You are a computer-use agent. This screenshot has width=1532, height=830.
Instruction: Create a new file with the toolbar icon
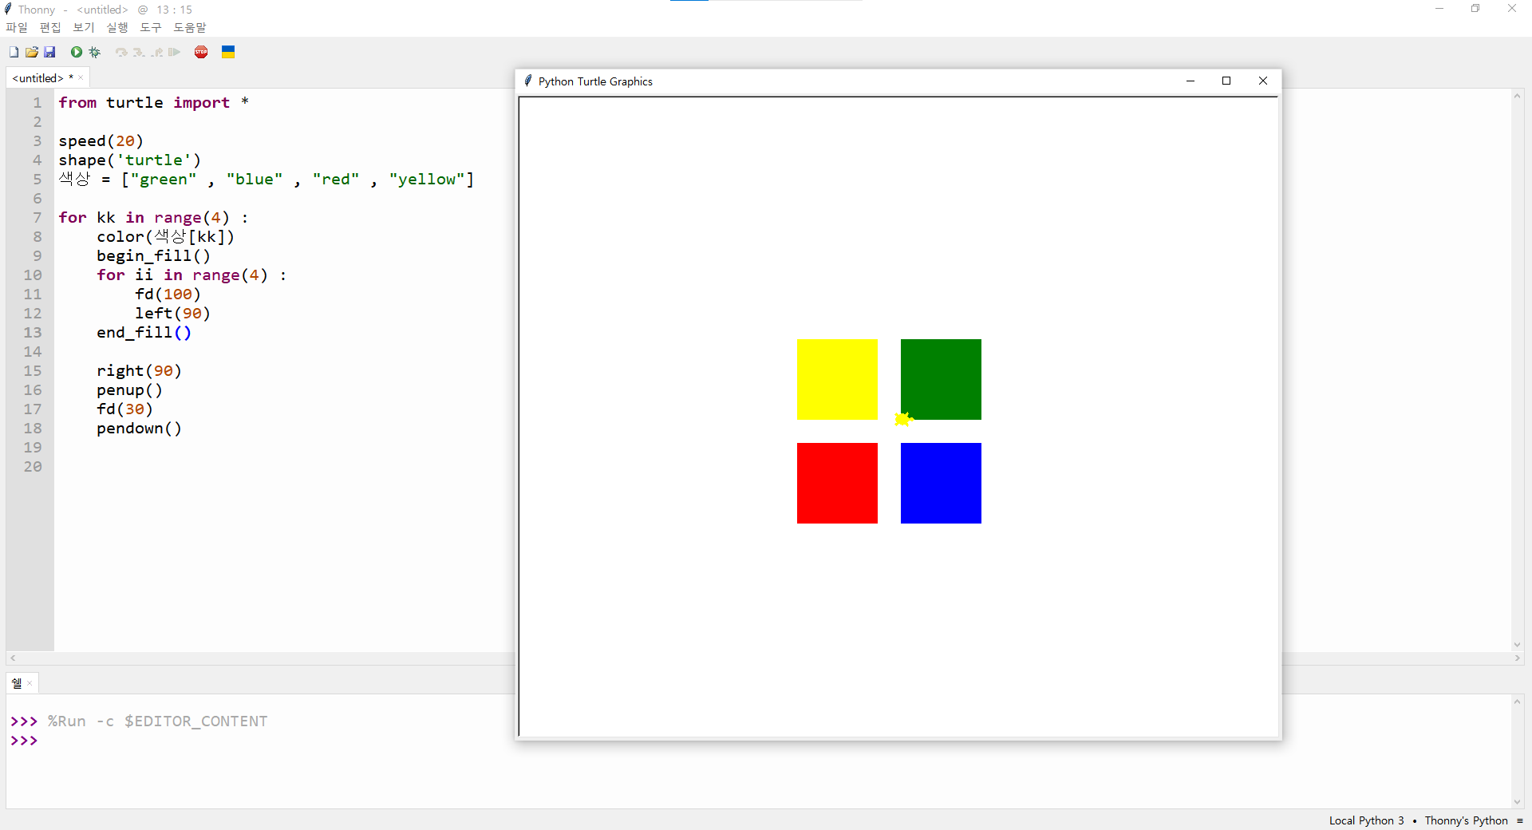point(14,52)
